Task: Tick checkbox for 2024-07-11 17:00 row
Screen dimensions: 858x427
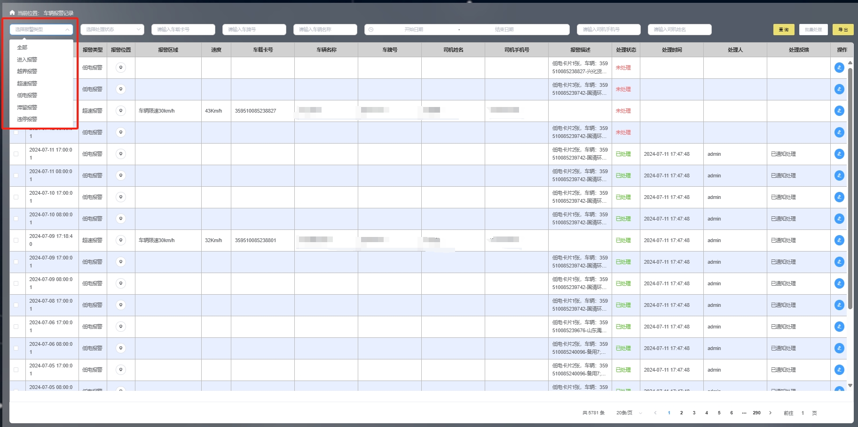Action: pyautogui.click(x=16, y=154)
